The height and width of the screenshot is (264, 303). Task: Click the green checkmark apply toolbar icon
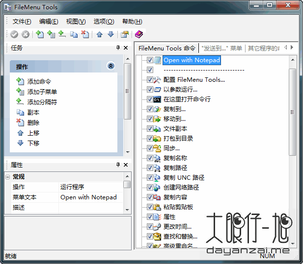coord(14,34)
